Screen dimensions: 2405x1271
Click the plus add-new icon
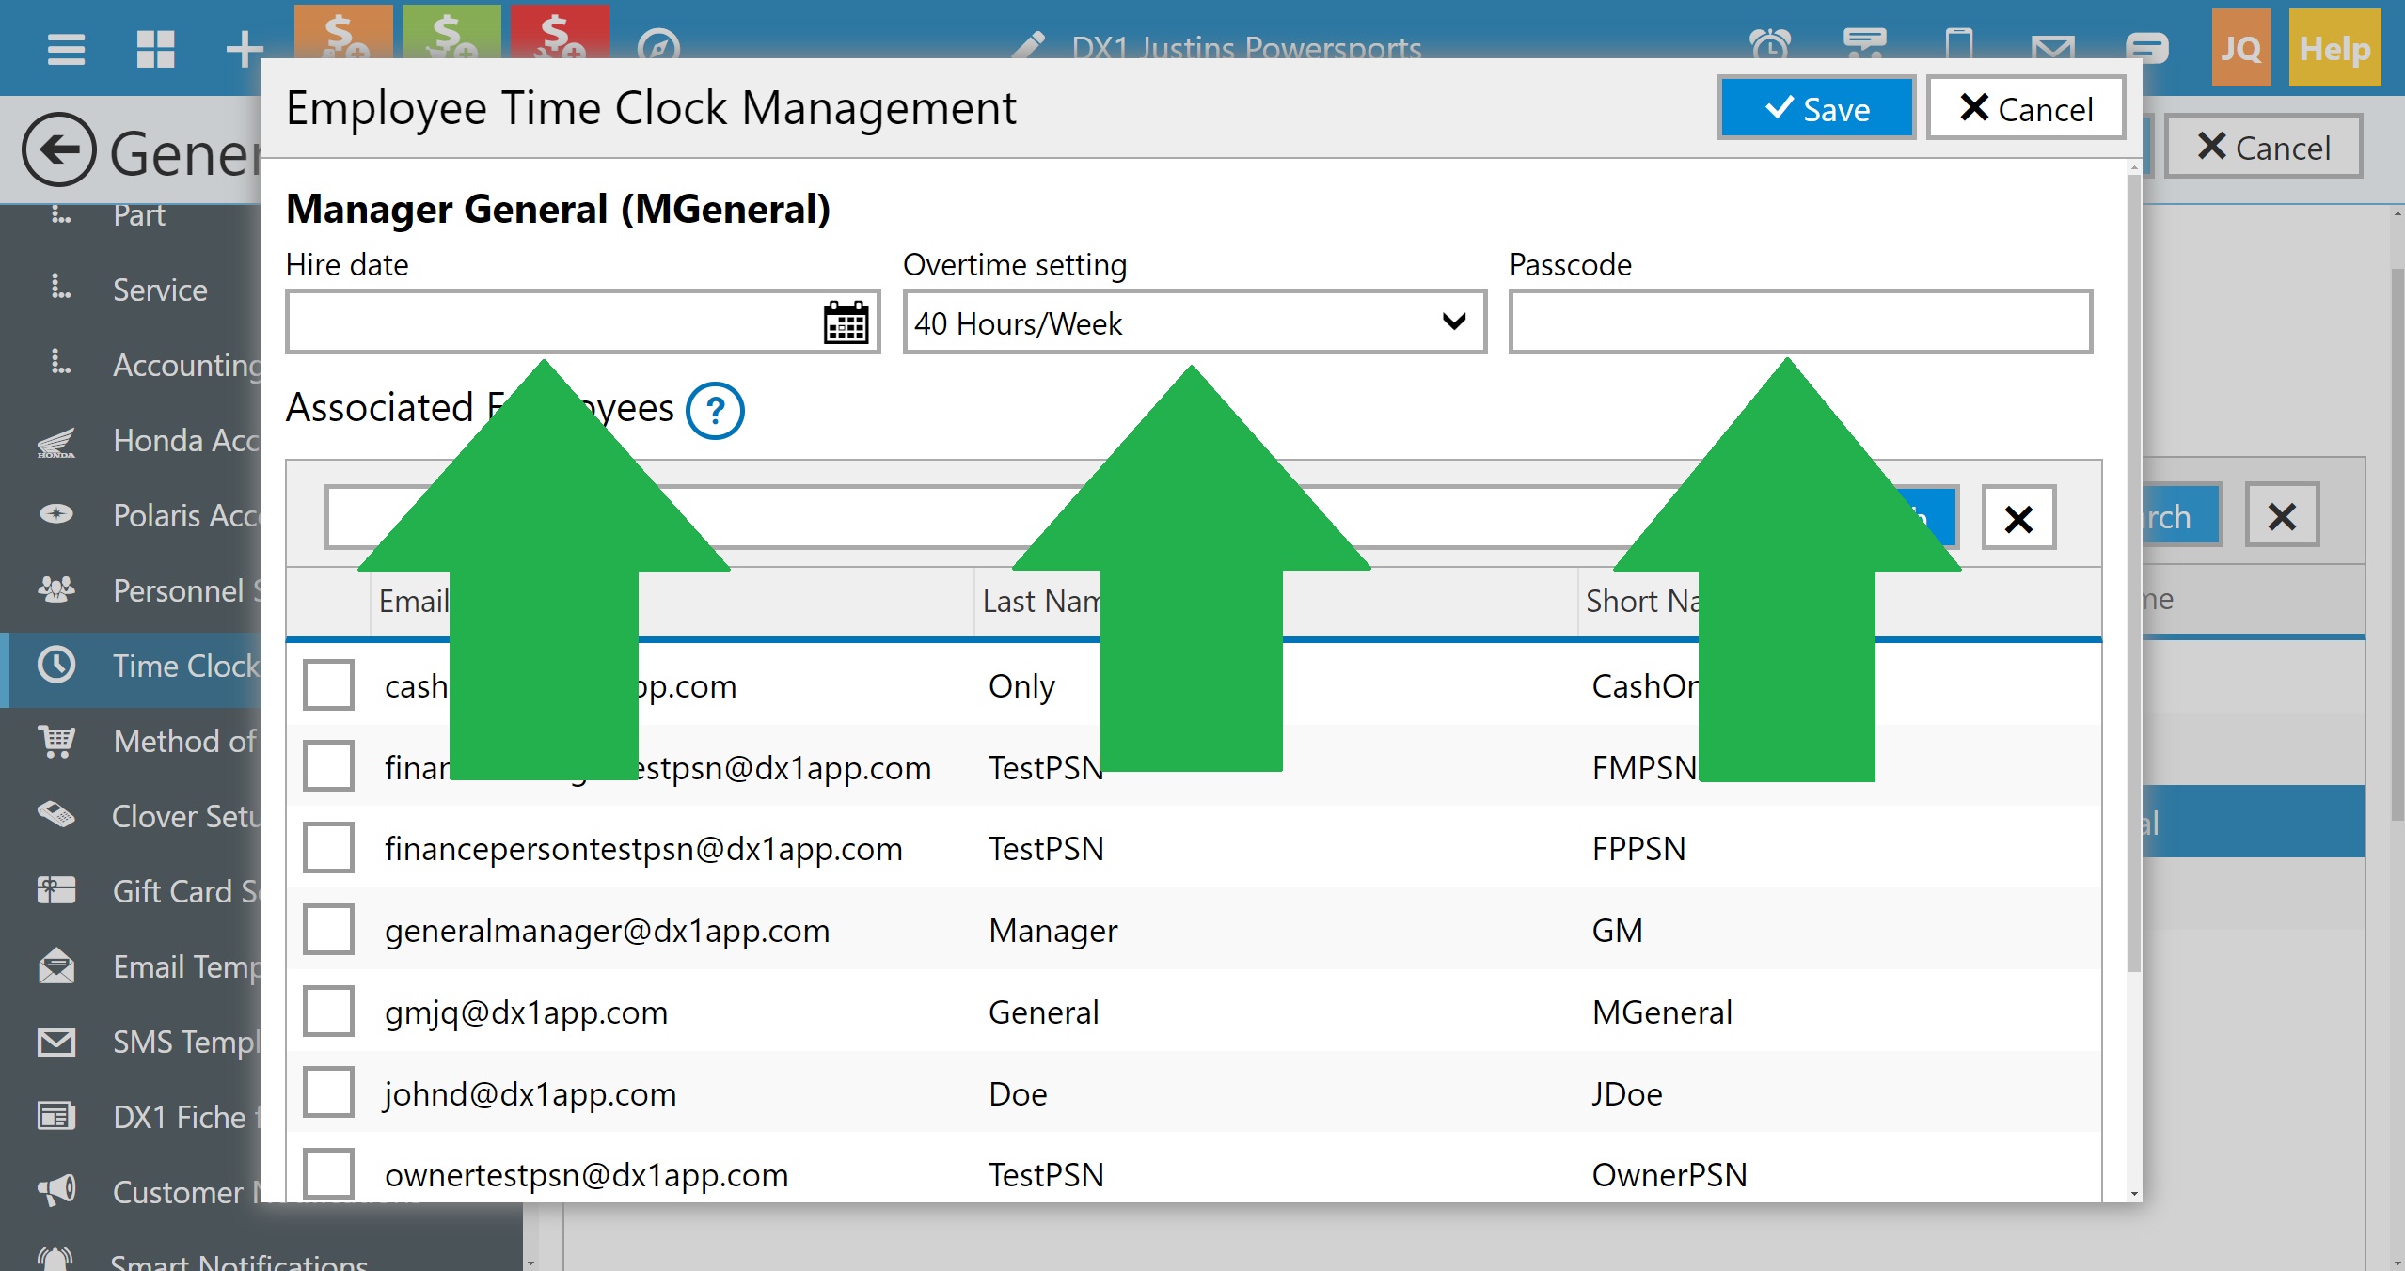(244, 48)
